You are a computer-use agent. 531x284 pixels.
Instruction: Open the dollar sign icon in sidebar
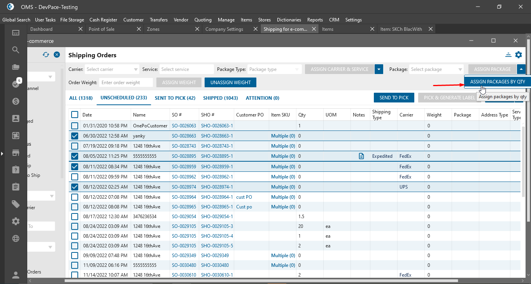coord(16,101)
